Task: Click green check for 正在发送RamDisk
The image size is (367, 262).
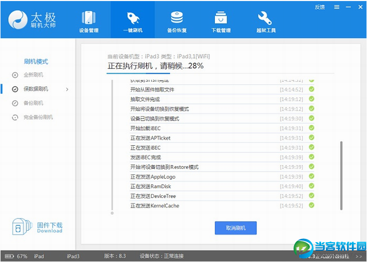Action: pos(311,186)
